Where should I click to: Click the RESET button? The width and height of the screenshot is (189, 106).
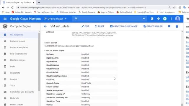pos(100,26)
